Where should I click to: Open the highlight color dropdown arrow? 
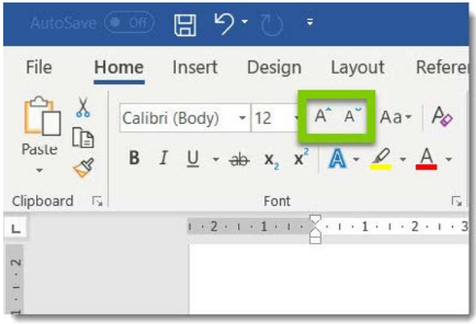[x=403, y=159]
